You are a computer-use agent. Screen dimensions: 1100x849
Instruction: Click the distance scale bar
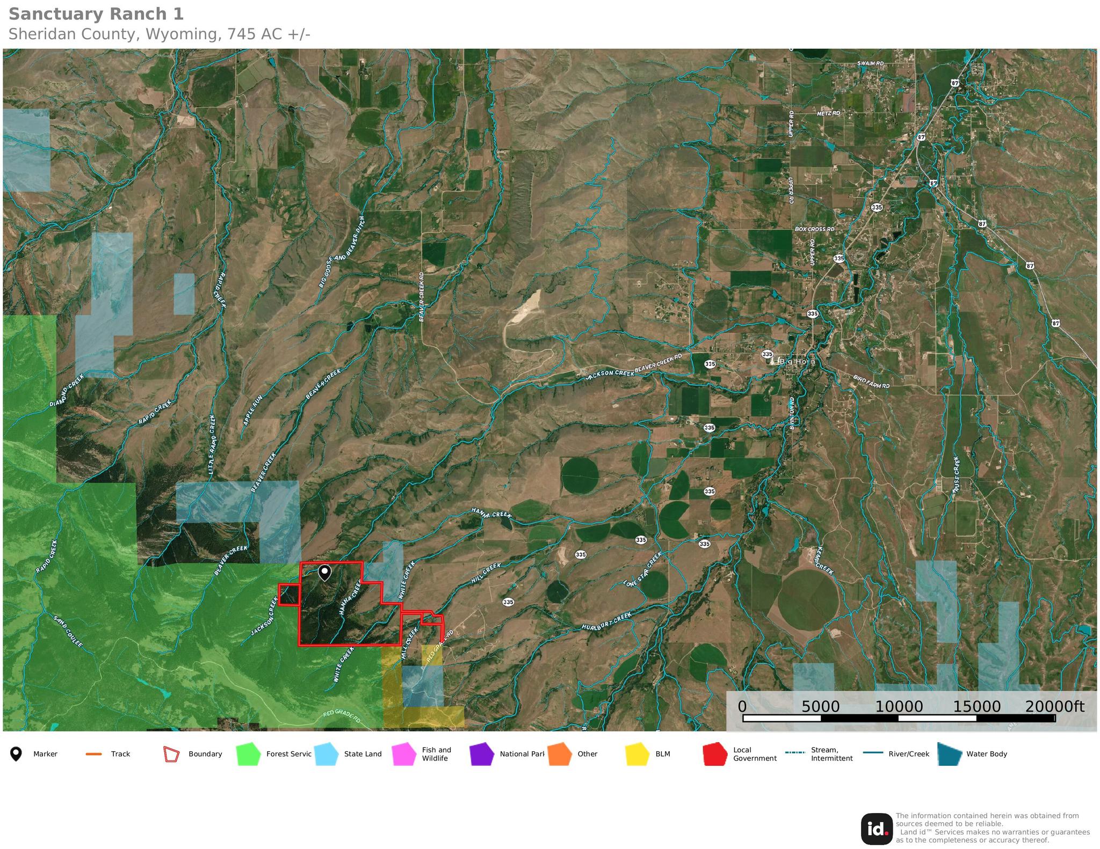(x=899, y=718)
